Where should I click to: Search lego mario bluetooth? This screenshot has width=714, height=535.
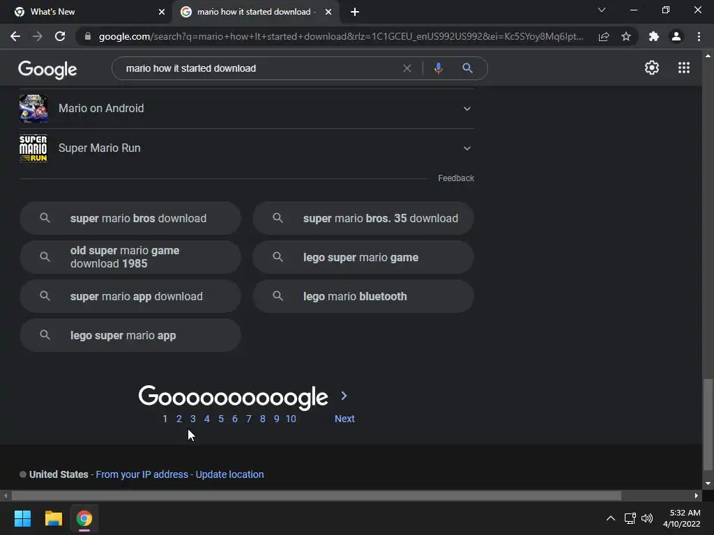tap(363, 296)
